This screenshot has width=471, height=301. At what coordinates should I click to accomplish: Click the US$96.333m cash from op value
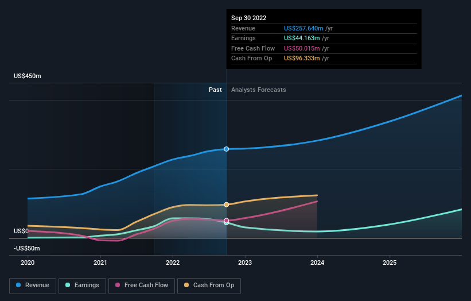[x=302, y=59]
